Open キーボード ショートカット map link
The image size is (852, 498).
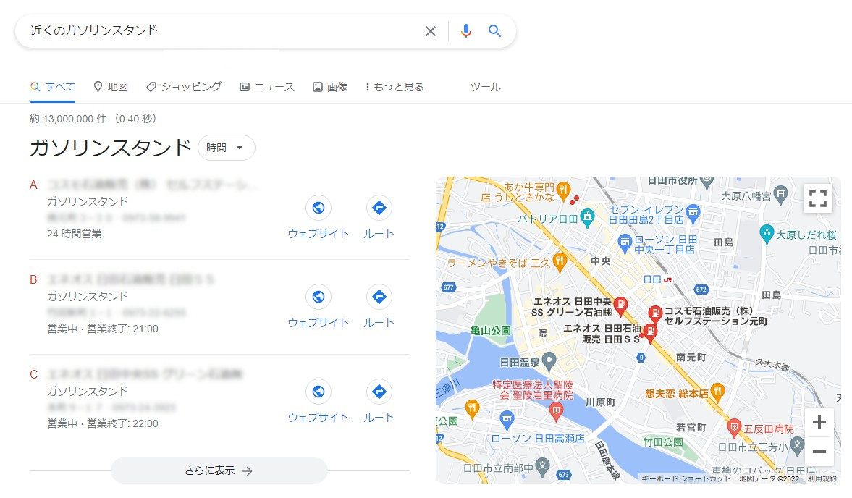coord(686,479)
